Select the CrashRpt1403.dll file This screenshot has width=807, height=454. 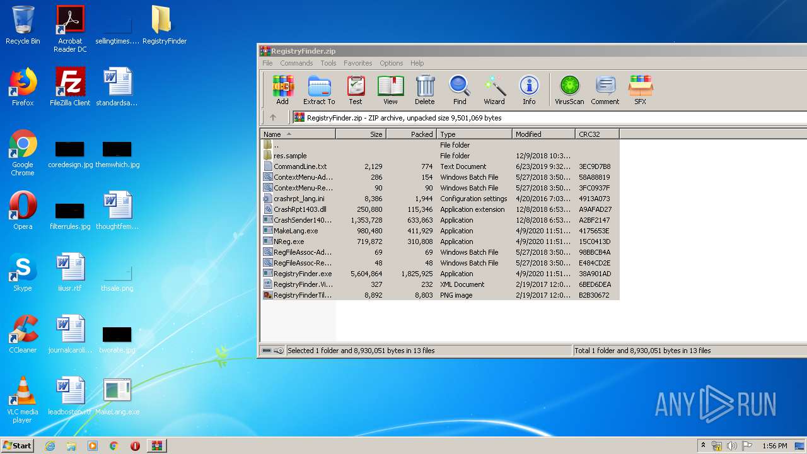440,209
